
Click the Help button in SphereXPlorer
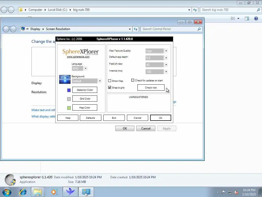[x=68, y=118]
